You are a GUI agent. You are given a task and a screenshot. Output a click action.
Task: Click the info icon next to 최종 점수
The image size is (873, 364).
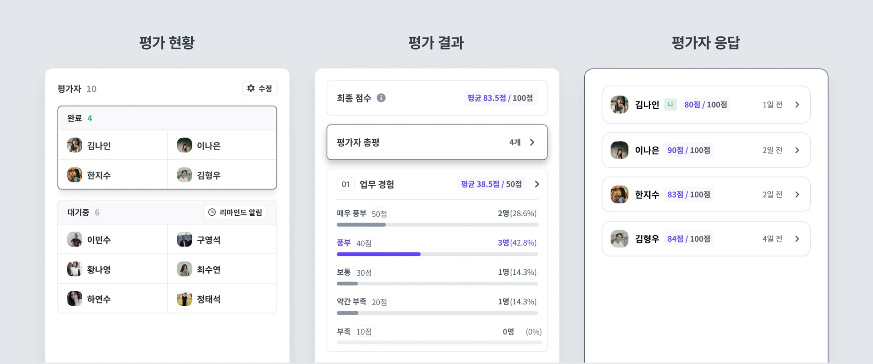point(382,97)
